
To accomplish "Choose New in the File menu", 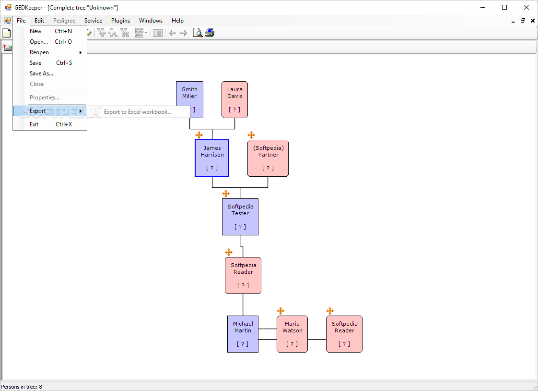I will [x=50, y=31].
